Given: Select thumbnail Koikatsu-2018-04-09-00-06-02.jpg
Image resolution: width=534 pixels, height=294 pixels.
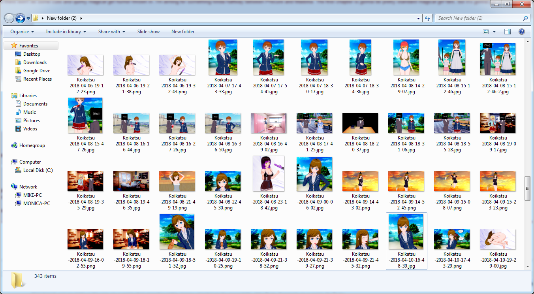Looking at the screenshot, I should pyautogui.click(x=315, y=174).
